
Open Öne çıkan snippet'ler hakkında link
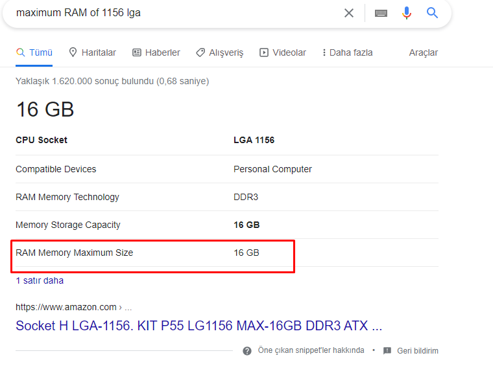pos(311,350)
